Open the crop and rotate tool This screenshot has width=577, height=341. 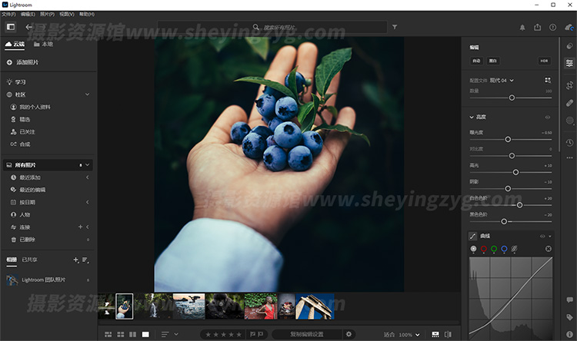click(569, 84)
